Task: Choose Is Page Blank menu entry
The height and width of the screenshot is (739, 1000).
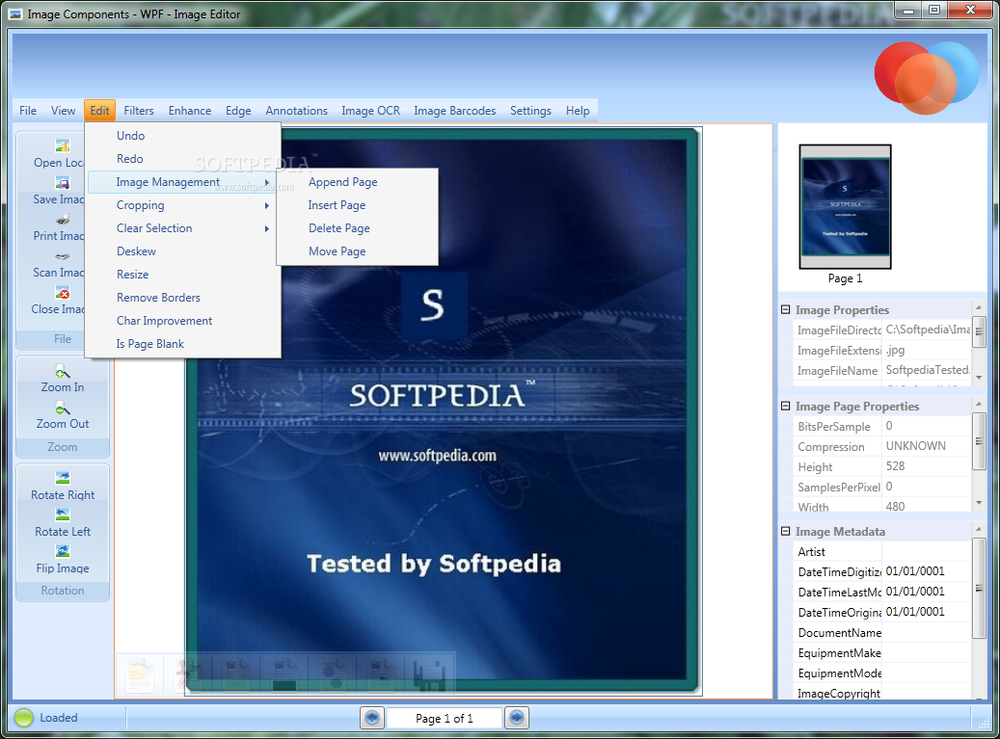Action: tap(183, 344)
